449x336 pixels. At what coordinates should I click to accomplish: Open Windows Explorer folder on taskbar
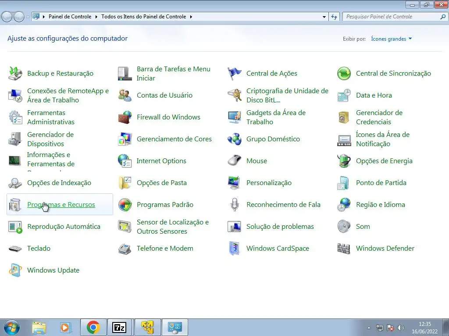(39, 327)
